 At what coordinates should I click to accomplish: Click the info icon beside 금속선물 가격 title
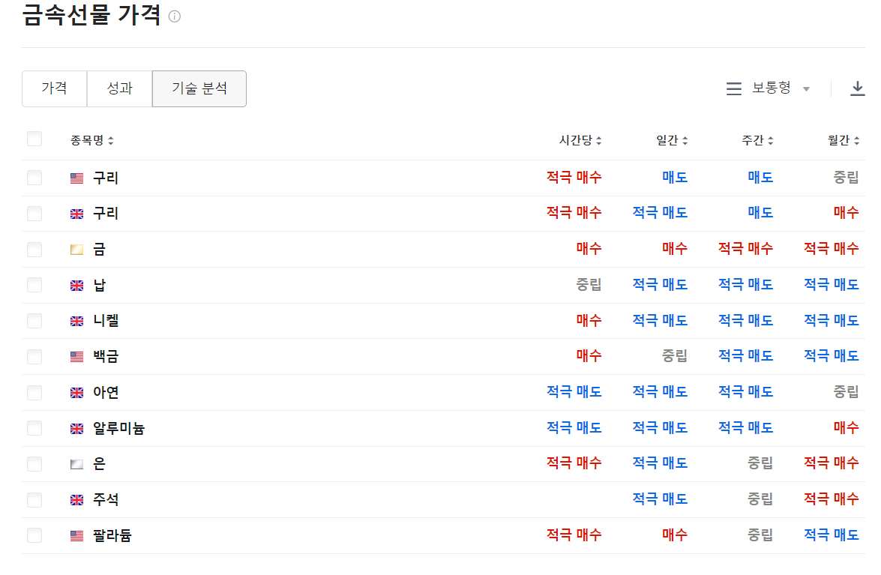point(175,16)
